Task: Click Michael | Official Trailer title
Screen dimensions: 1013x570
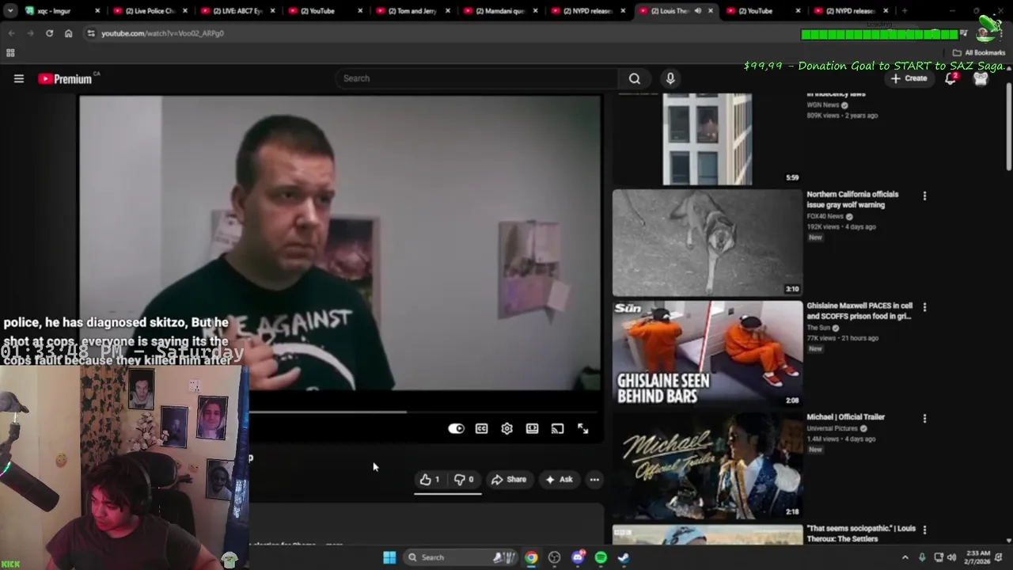Action: tap(845, 416)
